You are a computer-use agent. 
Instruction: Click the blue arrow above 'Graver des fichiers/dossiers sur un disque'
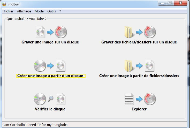(x=139, y=32)
